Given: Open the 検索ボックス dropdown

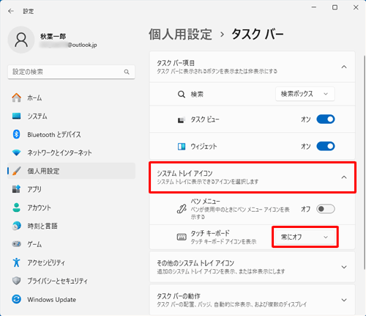Looking at the screenshot, I should tap(305, 94).
